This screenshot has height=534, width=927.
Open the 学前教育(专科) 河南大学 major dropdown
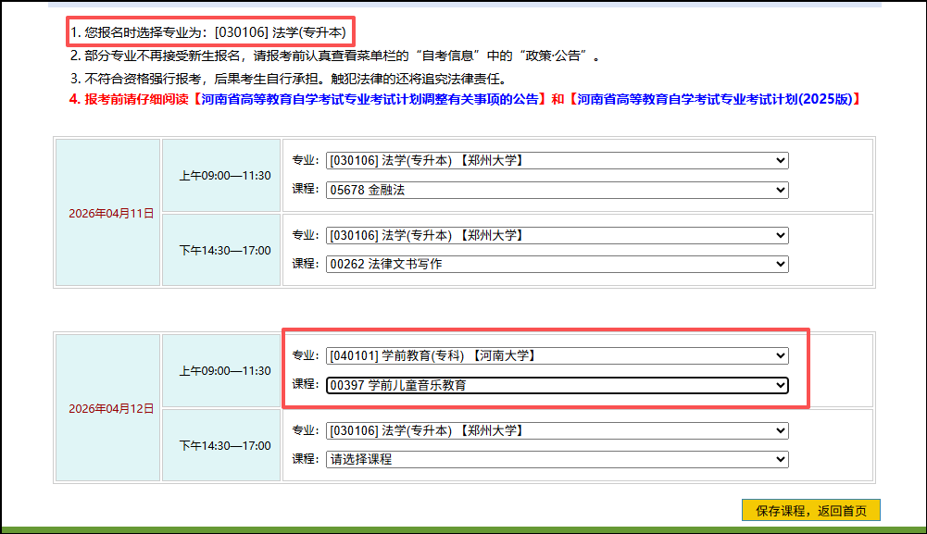557,355
